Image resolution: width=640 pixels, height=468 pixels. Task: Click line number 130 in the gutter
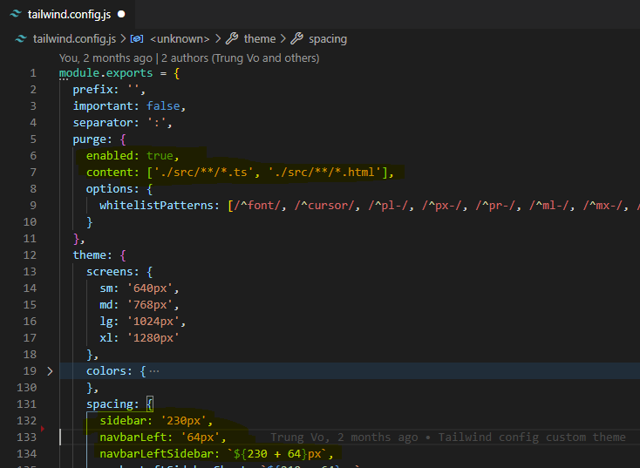point(26,387)
